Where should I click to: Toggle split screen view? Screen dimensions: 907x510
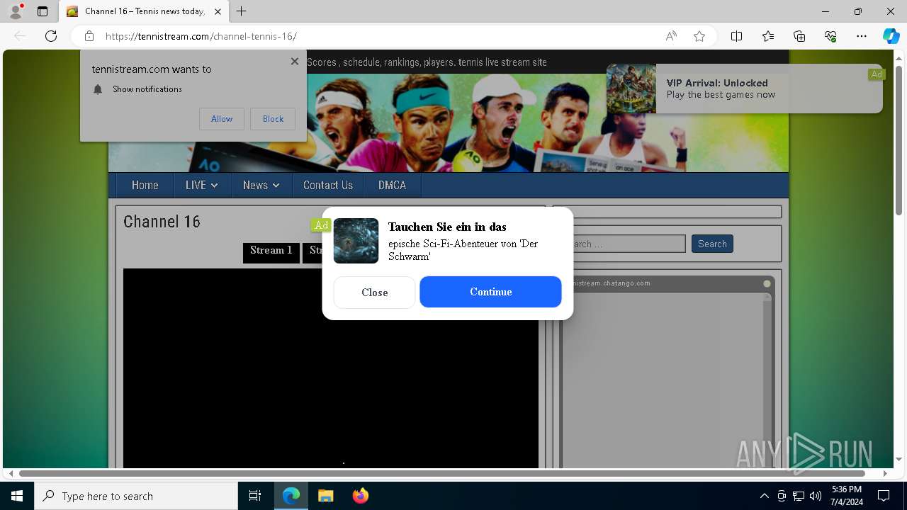pos(736,36)
